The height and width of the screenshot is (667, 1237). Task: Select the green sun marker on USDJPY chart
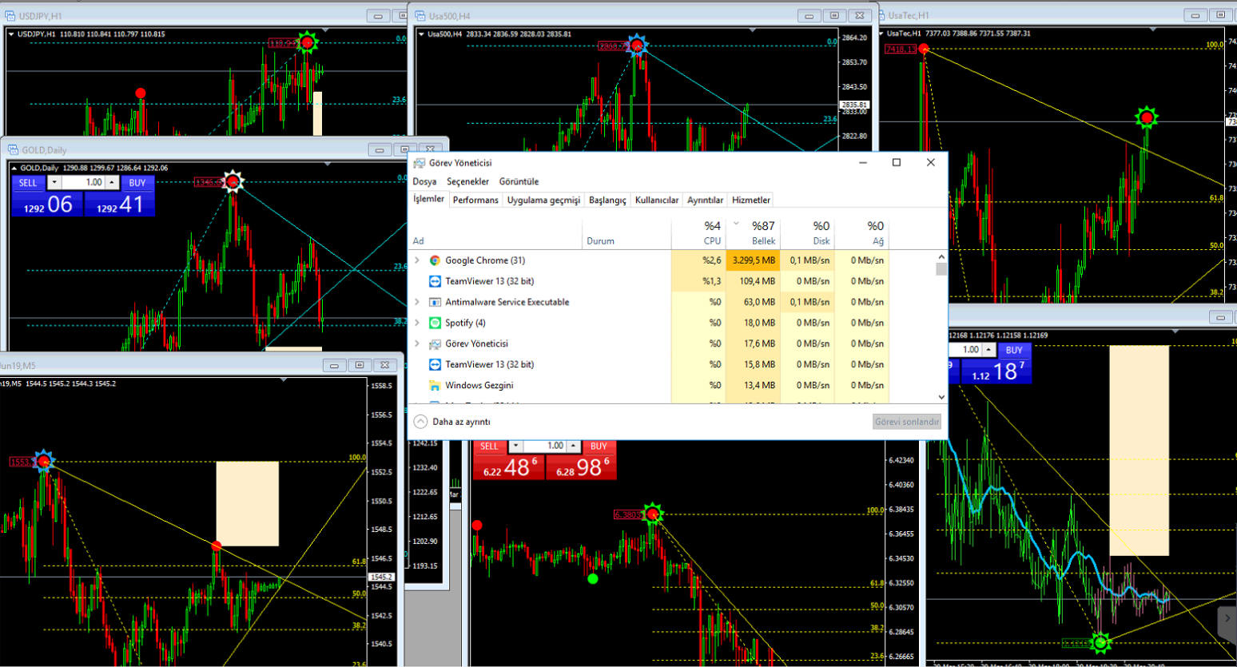pos(307,42)
